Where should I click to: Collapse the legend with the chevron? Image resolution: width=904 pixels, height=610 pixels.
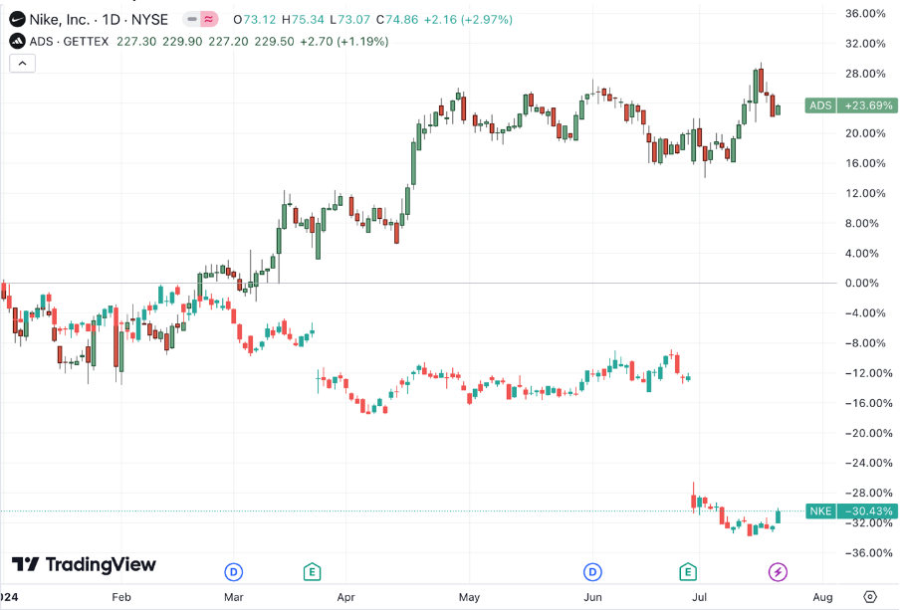(x=22, y=63)
